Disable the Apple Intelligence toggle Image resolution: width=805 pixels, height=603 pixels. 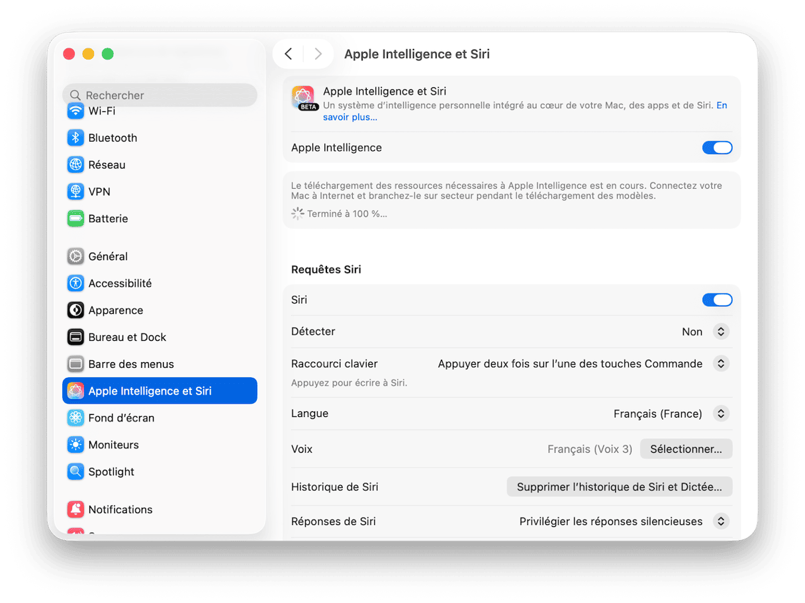(718, 147)
